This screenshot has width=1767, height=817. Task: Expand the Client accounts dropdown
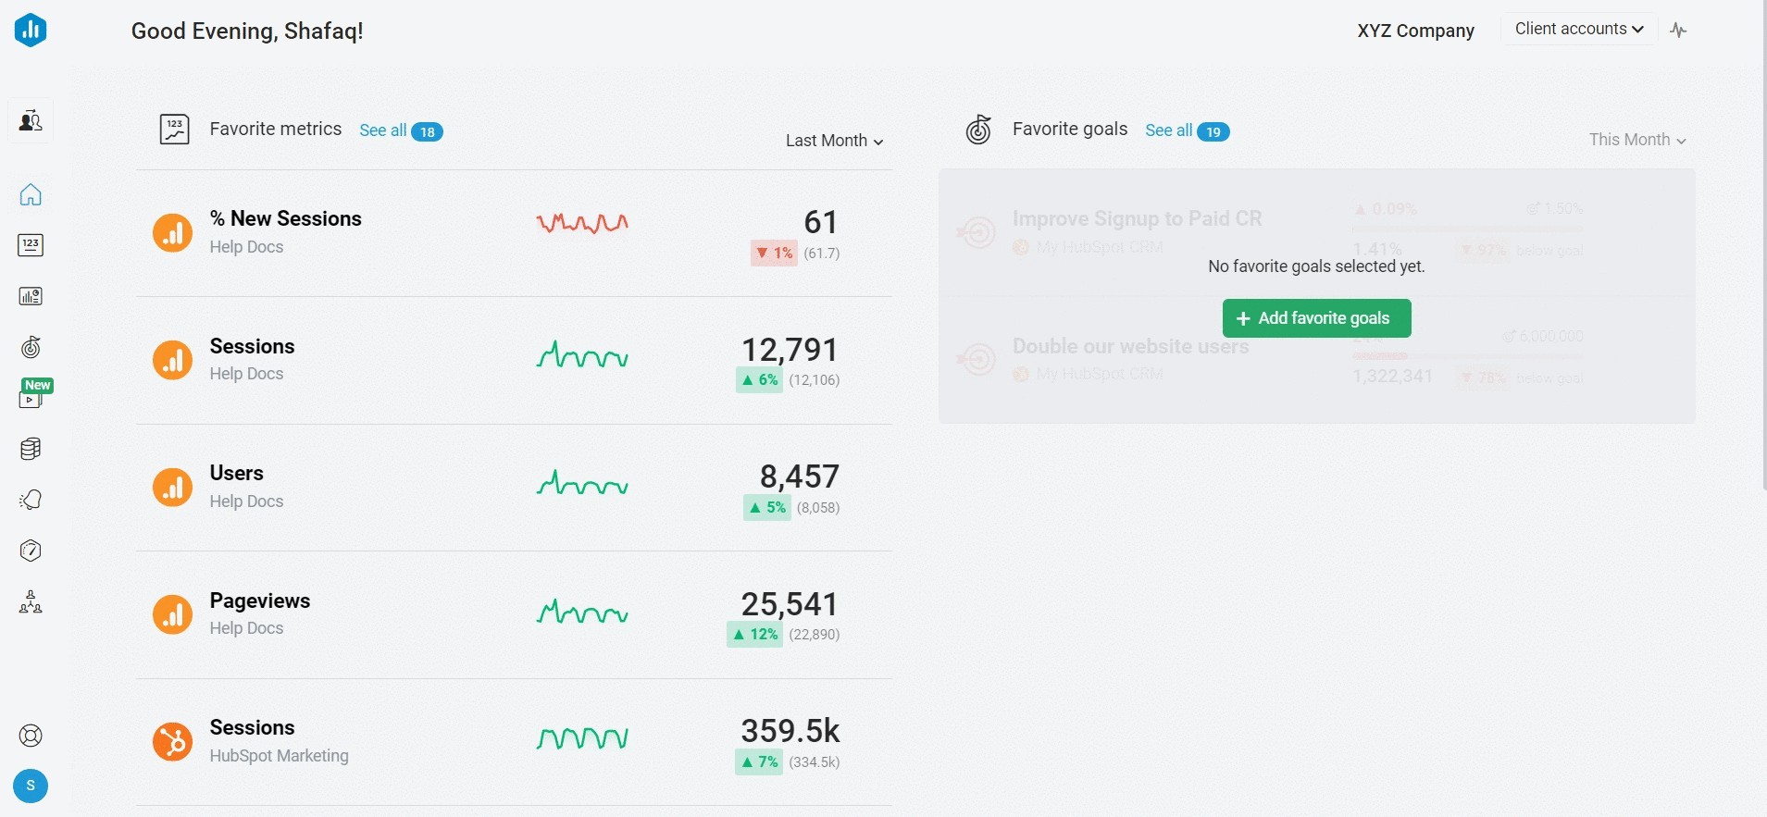click(1578, 29)
